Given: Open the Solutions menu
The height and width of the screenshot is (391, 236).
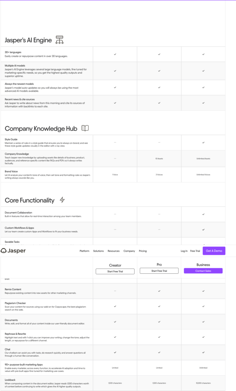Looking at the screenshot, I should pos(98,251).
